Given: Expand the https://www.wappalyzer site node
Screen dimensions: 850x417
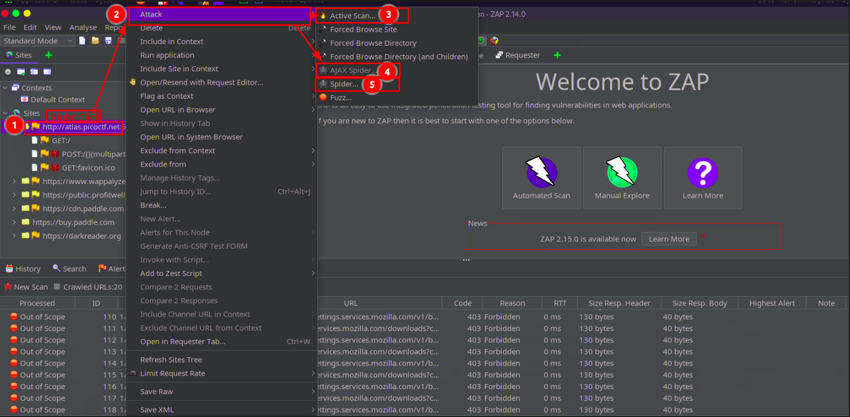Looking at the screenshot, I should [x=14, y=181].
